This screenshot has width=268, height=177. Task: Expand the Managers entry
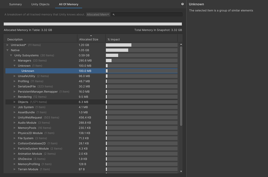pos(15,60)
